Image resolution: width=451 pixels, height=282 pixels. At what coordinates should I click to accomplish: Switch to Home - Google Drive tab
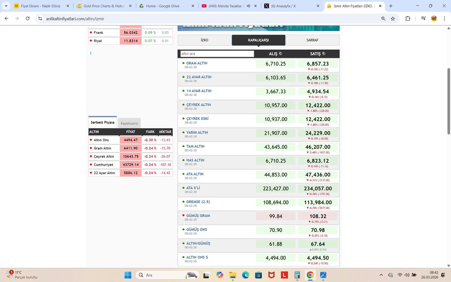point(166,6)
